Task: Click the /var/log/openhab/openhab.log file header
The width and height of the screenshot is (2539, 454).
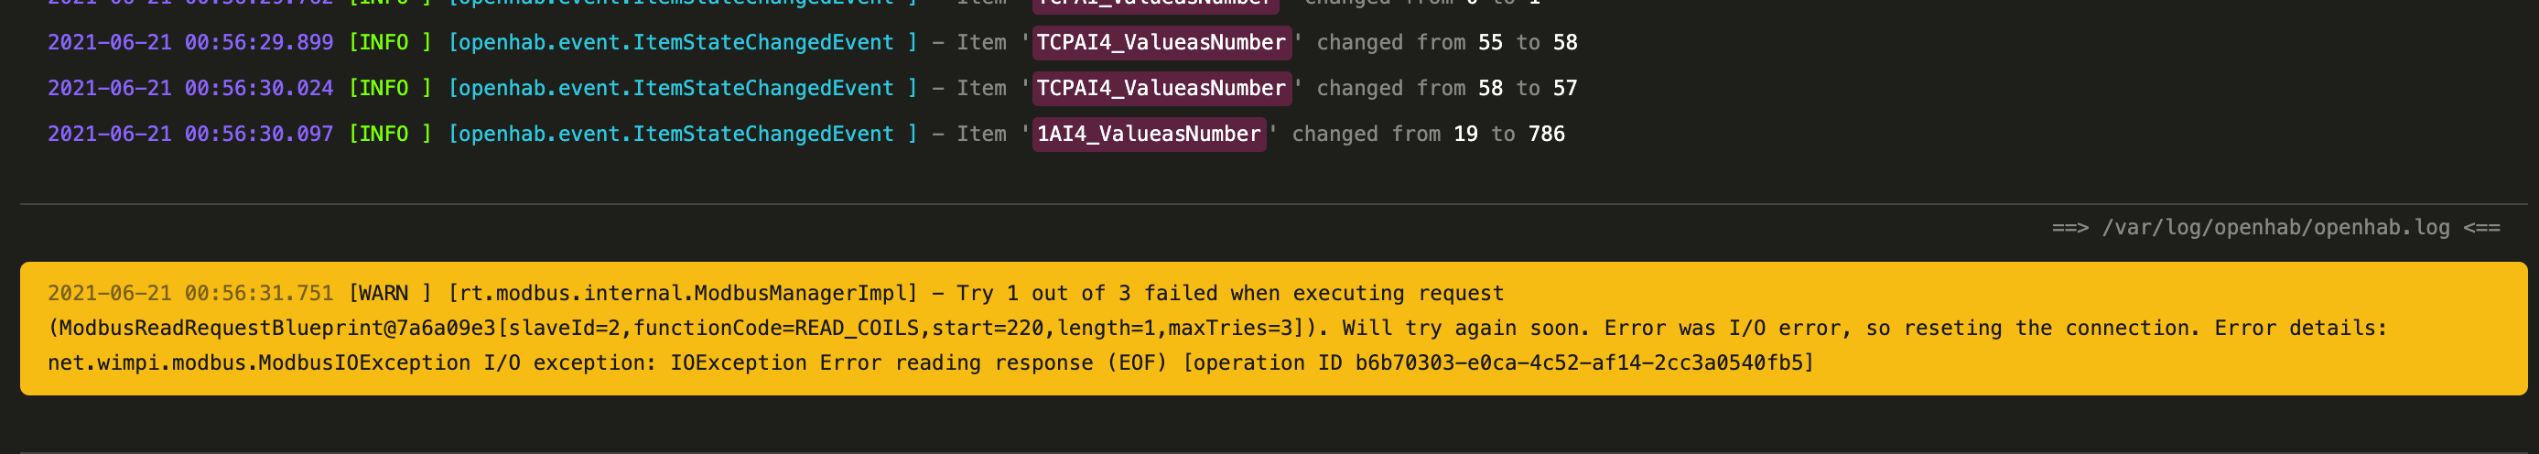Action: point(2274,228)
